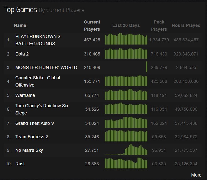Screen dimensions: 207x180
Task: Click current players value 54,526
Action: coord(92,109)
